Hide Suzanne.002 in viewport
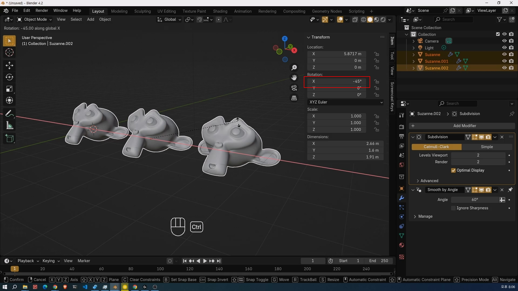 click(x=504, y=68)
